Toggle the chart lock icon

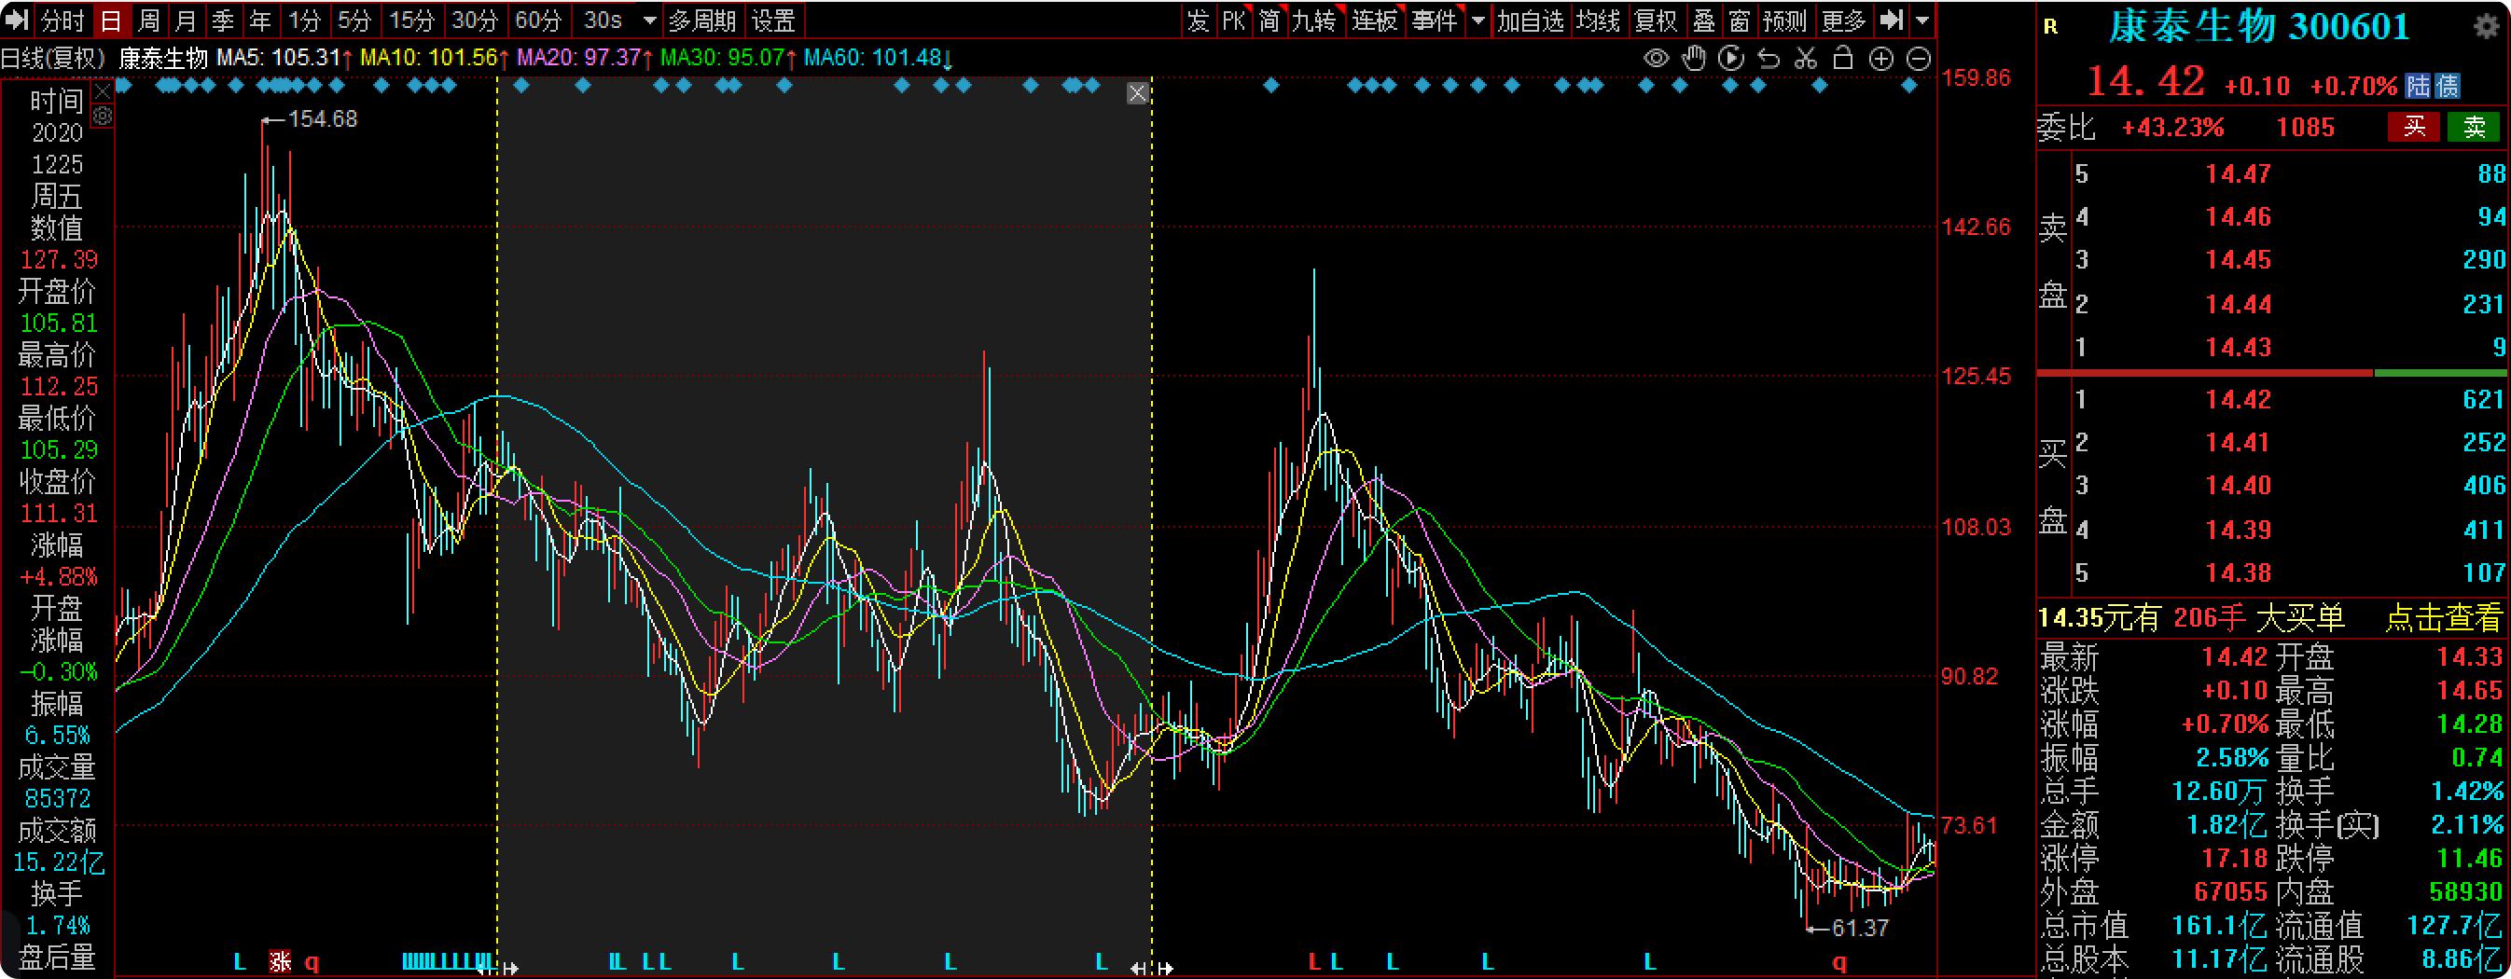[1842, 59]
